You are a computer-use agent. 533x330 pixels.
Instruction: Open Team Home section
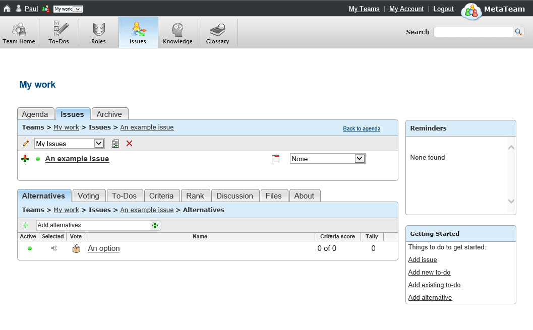pos(19,33)
